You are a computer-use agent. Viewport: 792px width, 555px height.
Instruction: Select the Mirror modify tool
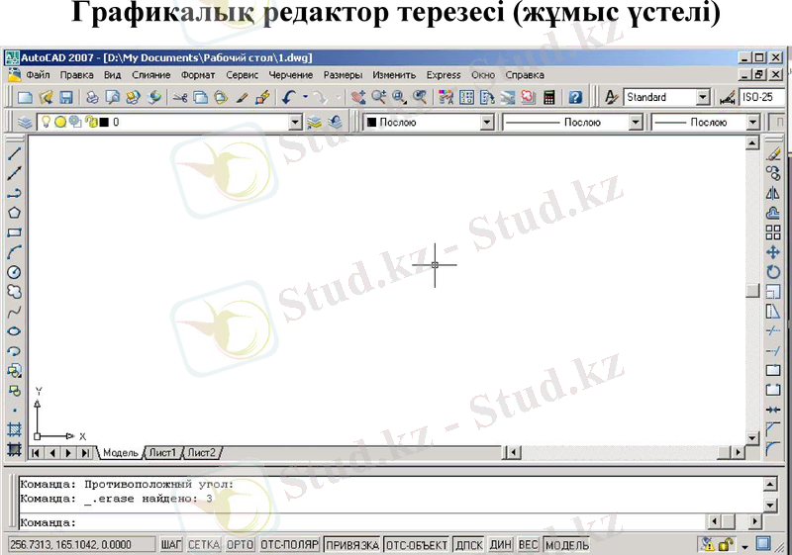[x=773, y=193]
